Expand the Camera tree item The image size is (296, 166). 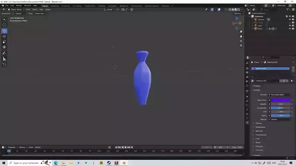pos(253,19)
